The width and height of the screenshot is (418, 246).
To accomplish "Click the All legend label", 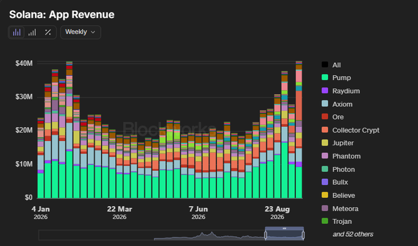I will click(336, 65).
